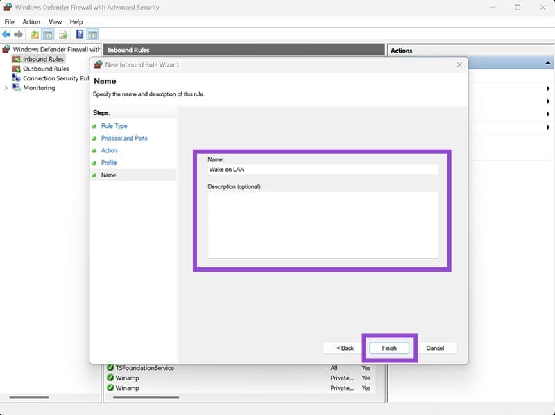Viewport: 555px width, 415px height.
Task: Click the Finish button in the wizard
Action: click(x=388, y=348)
